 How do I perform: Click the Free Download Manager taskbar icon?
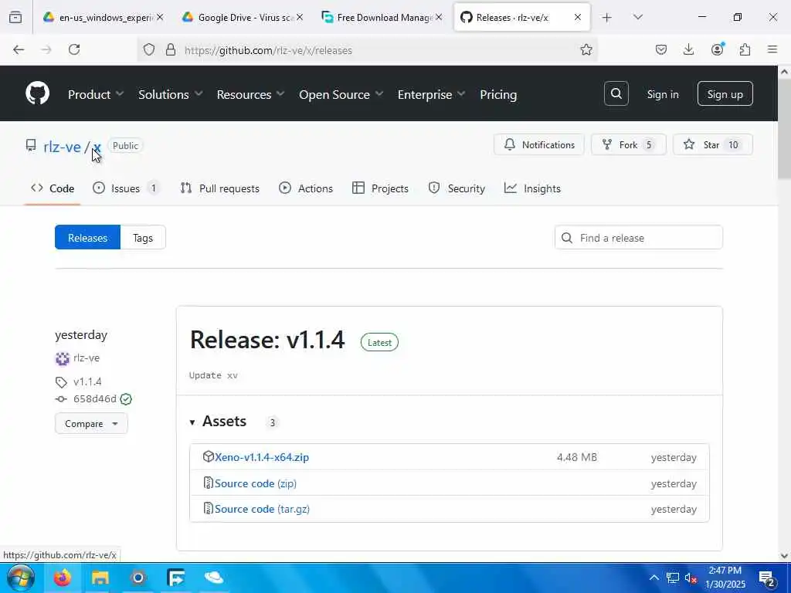pyautogui.click(x=176, y=578)
